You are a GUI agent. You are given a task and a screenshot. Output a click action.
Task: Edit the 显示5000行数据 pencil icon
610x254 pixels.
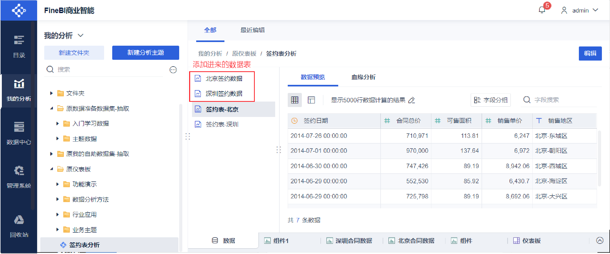411,100
